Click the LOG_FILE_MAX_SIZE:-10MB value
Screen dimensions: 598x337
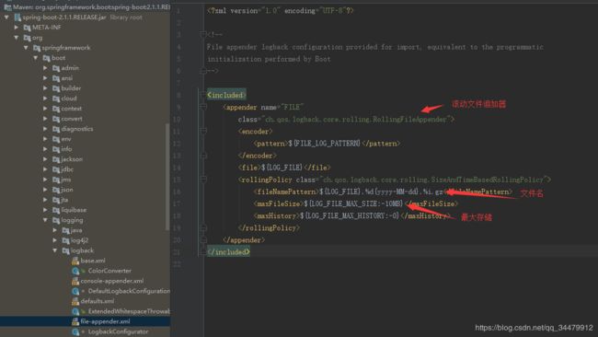pos(353,203)
